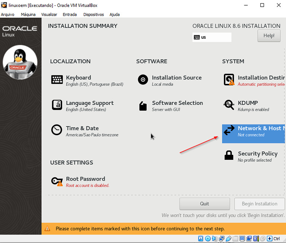This screenshot has height=243, width=286.
Task: Select the Software Selection title
Action: click(178, 103)
